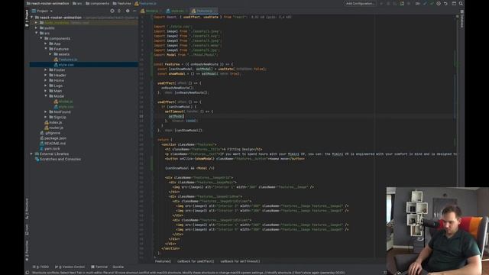Place cursor on setModal line in editor

(x=176, y=116)
